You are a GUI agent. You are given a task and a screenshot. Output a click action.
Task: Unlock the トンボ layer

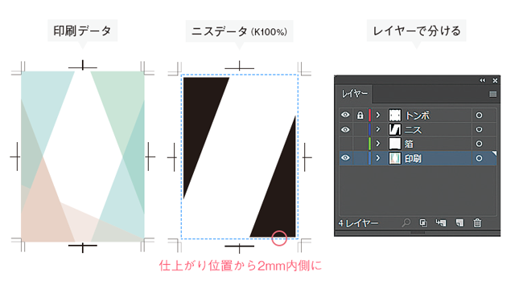click(x=360, y=116)
